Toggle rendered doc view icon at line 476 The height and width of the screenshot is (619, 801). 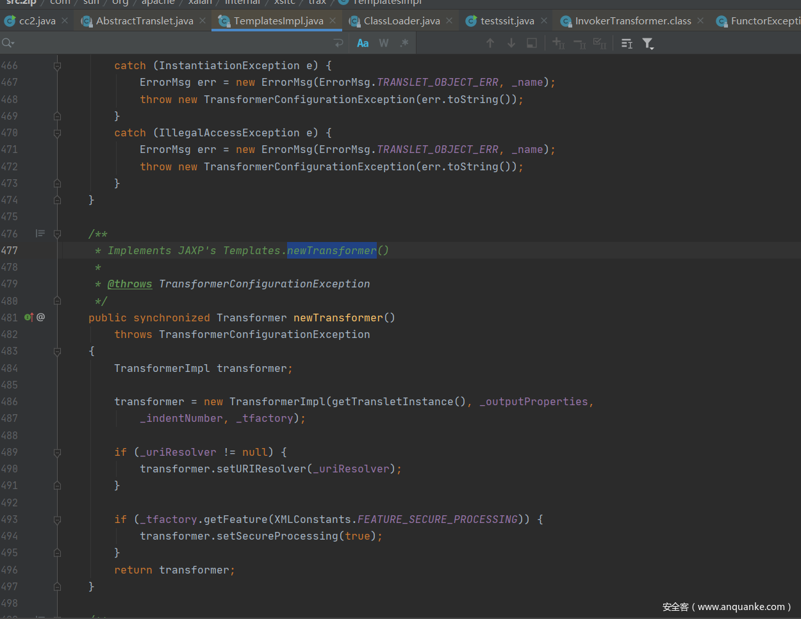[x=40, y=234]
